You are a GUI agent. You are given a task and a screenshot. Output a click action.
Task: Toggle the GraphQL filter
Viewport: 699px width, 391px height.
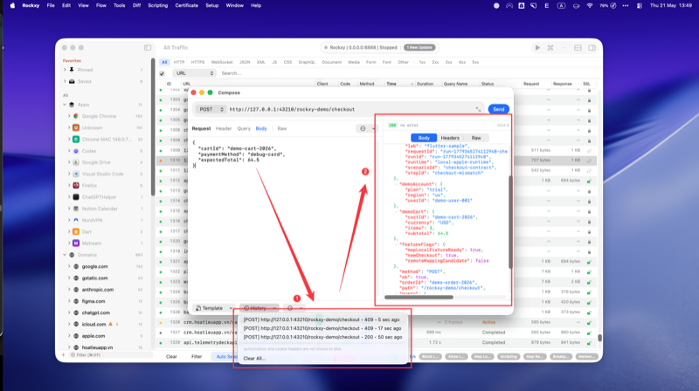307,62
